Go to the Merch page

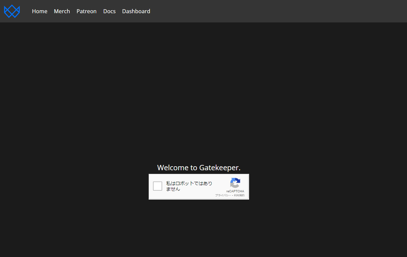(62, 11)
